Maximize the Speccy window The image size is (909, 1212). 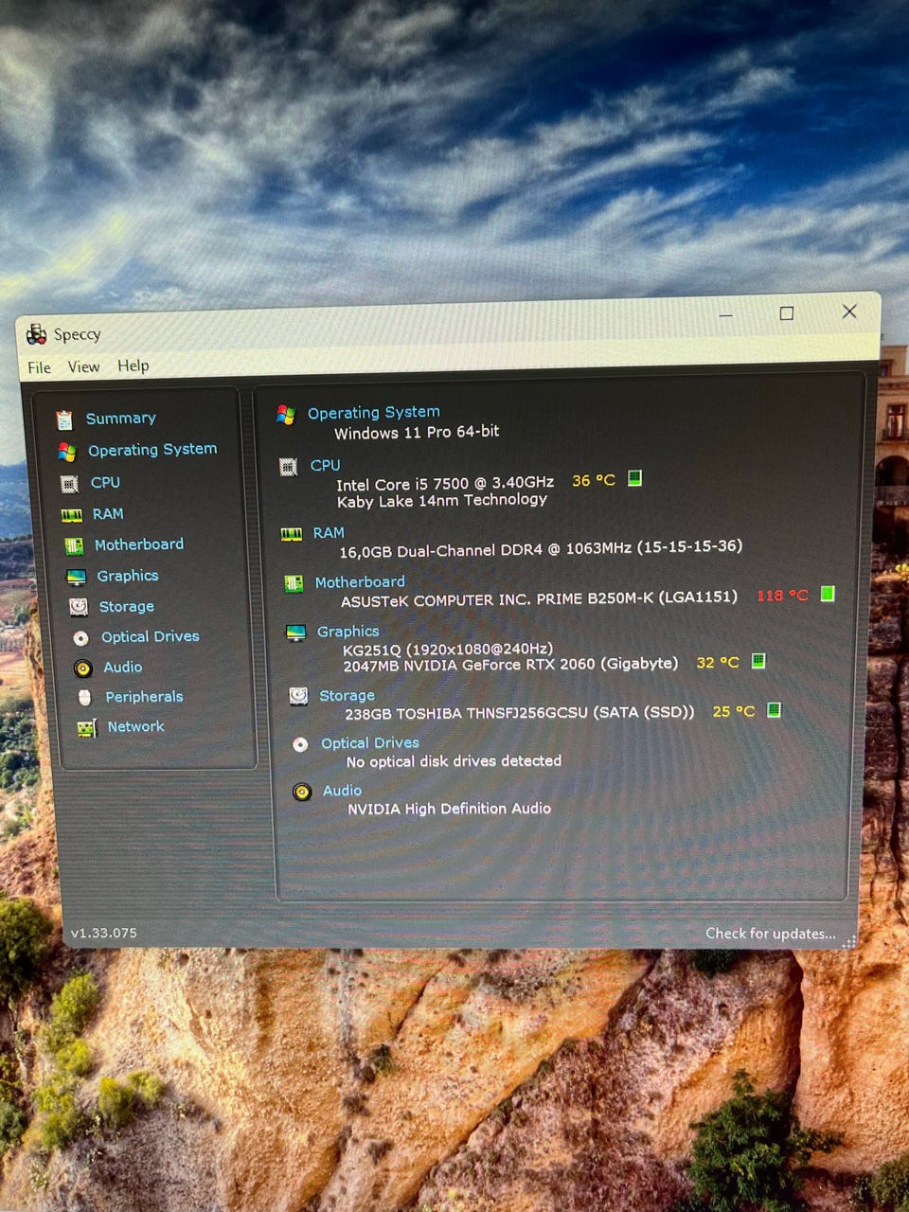(x=787, y=313)
